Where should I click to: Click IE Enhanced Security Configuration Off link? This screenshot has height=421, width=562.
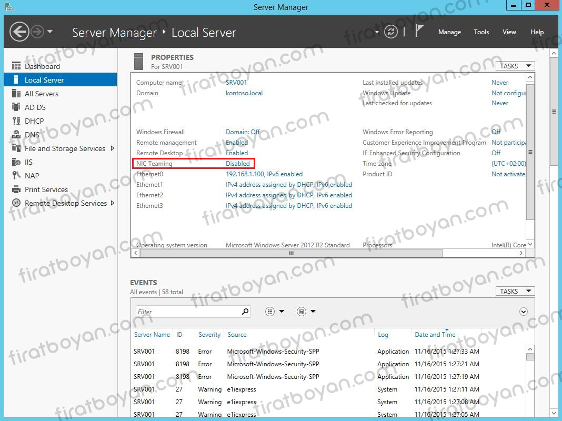(496, 153)
